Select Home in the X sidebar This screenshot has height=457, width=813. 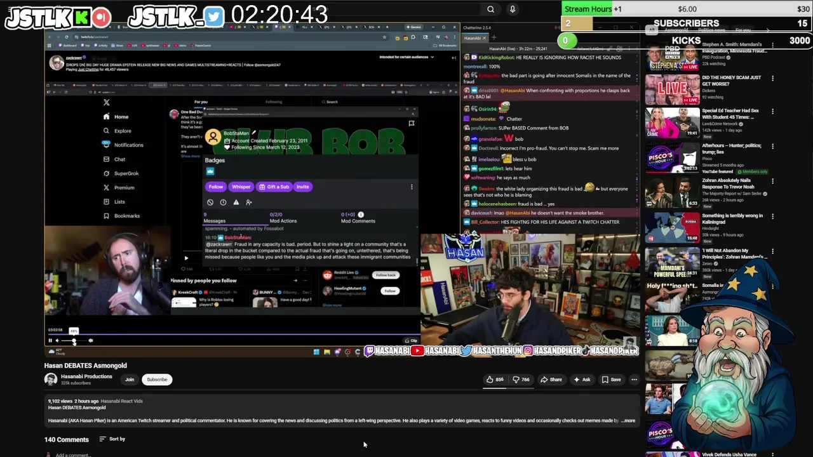pos(116,117)
